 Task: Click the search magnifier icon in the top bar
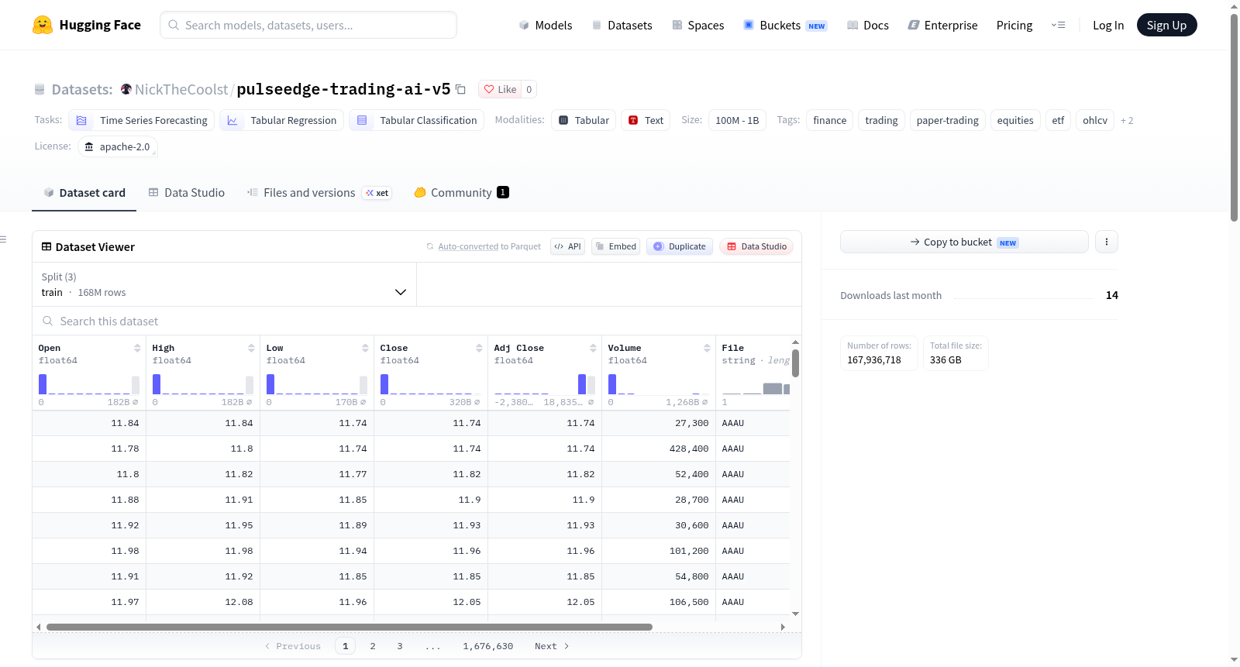[x=174, y=25]
